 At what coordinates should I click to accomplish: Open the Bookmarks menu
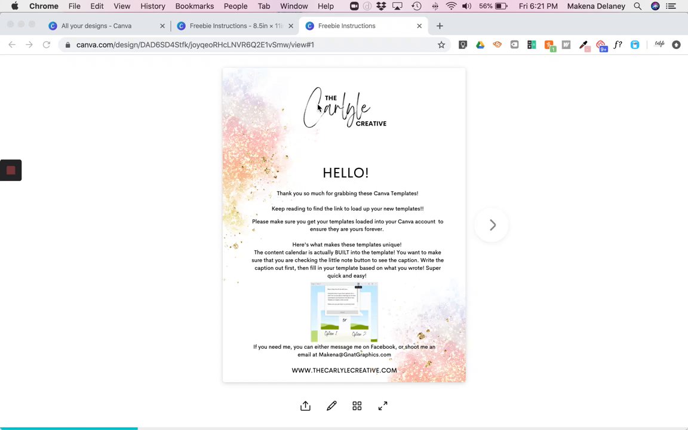(x=194, y=6)
